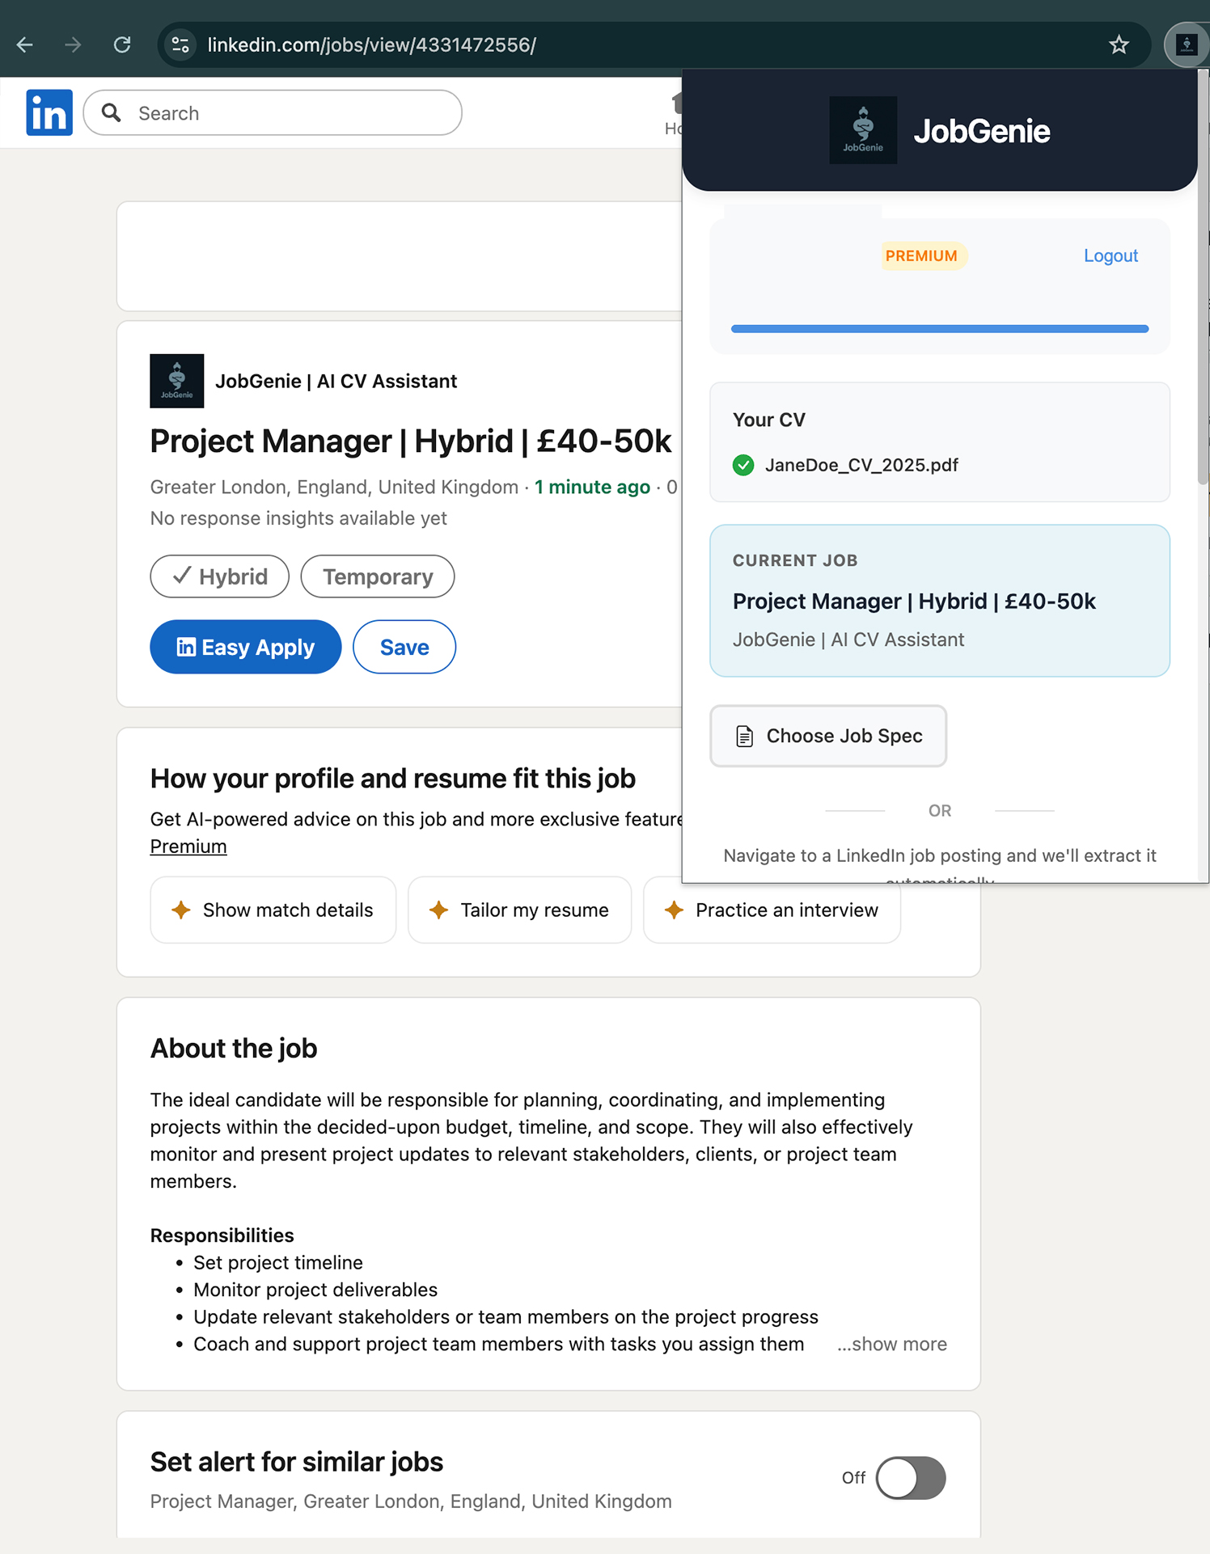Reload the page with refresh icon
Screen dimensions: 1210x1554
pos(122,45)
